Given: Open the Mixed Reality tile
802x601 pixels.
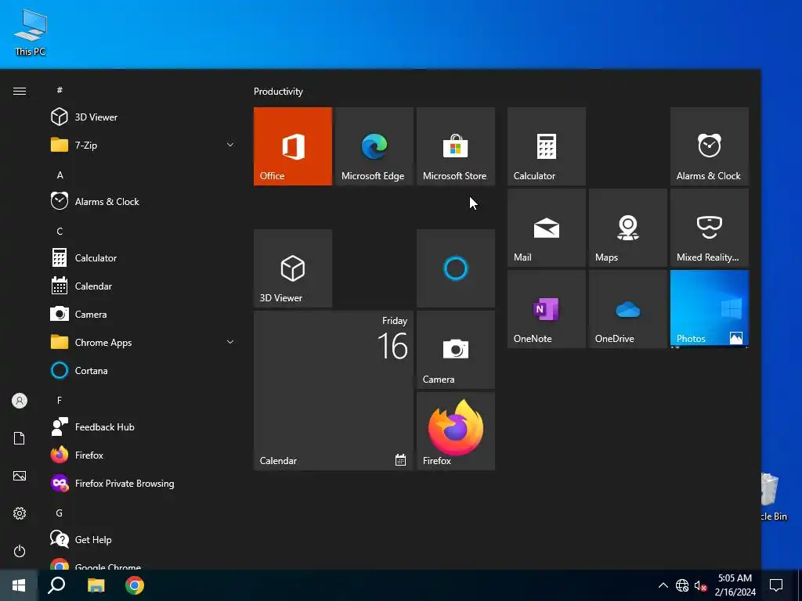Looking at the screenshot, I should click(x=710, y=228).
